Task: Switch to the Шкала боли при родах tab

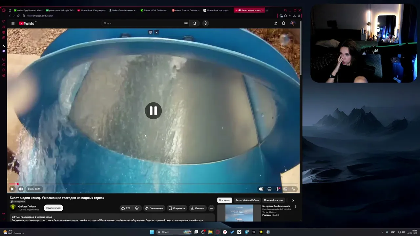Action: (x=217, y=10)
